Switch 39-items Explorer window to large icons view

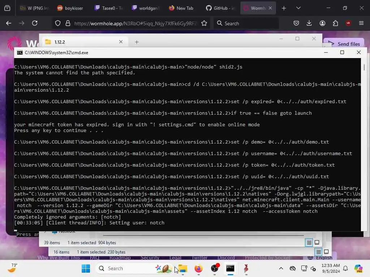[317, 242]
